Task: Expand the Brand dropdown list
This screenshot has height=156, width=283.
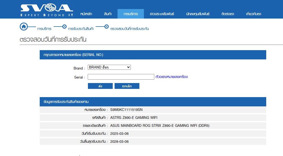Action: click(x=109, y=67)
